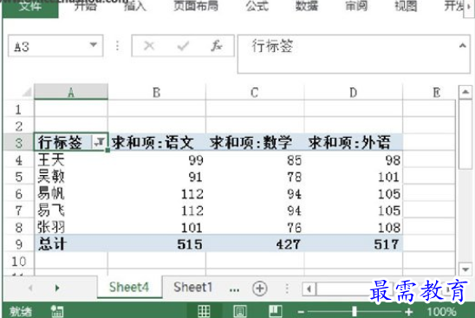Viewport: 475px width, 318px height.
Task: Click the 求和项:外语 header cell
Action: (354, 142)
